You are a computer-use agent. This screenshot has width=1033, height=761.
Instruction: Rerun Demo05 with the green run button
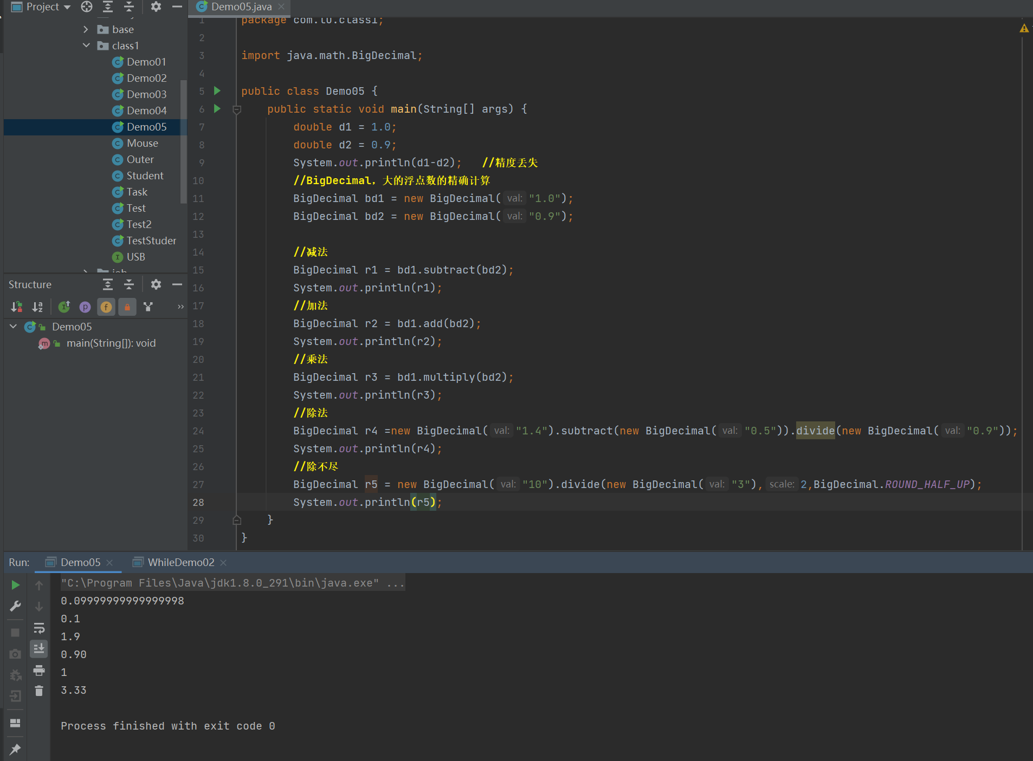[15, 585]
